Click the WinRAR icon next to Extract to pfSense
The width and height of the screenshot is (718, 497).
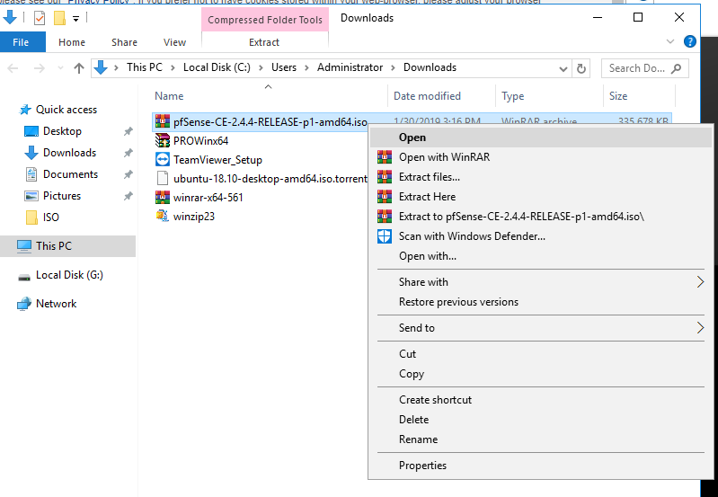point(385,217)
